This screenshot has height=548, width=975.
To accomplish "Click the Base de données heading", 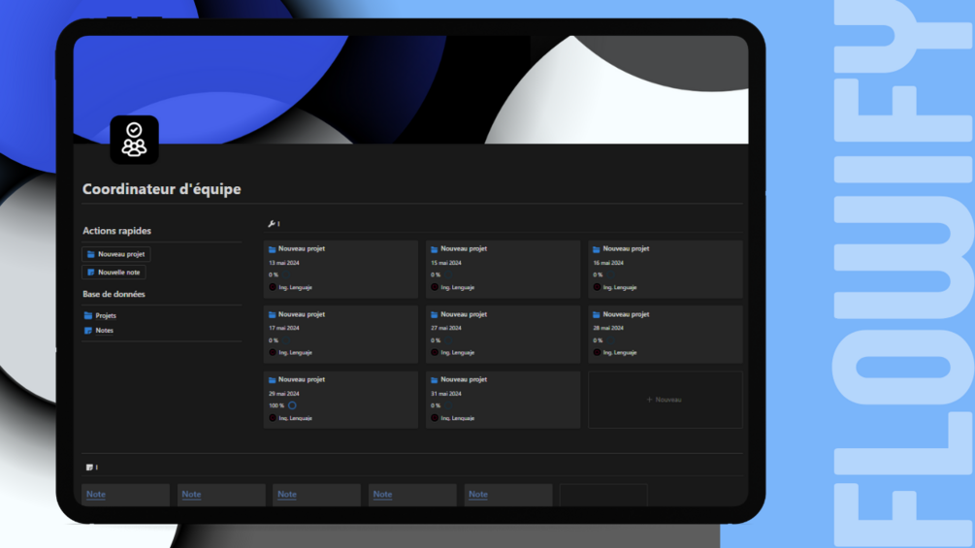I will coord(114,294).
